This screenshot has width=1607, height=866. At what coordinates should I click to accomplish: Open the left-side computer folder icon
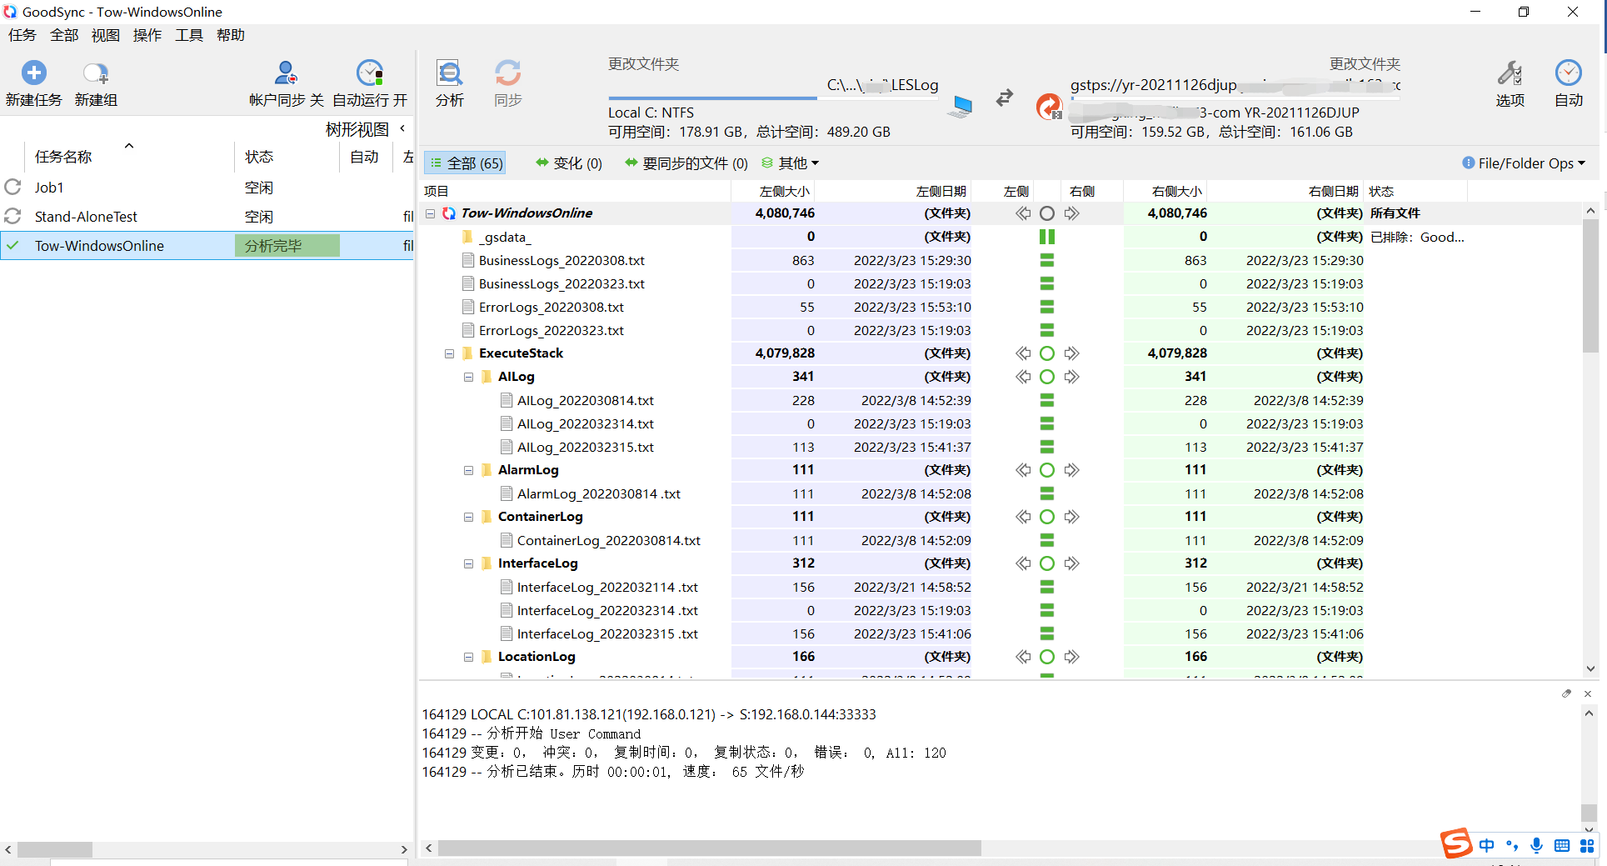(x=961, y=106)
